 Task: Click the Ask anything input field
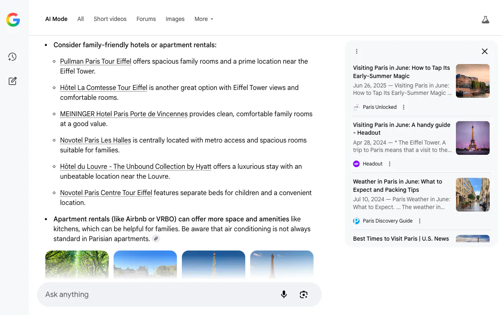156,294
